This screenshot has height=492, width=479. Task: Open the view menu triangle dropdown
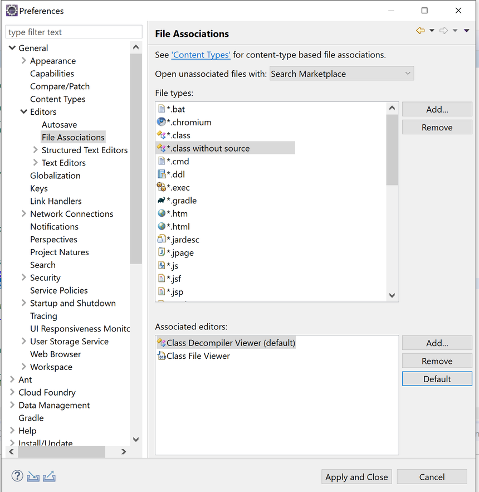pyautogui.click(x=467, y=31)
